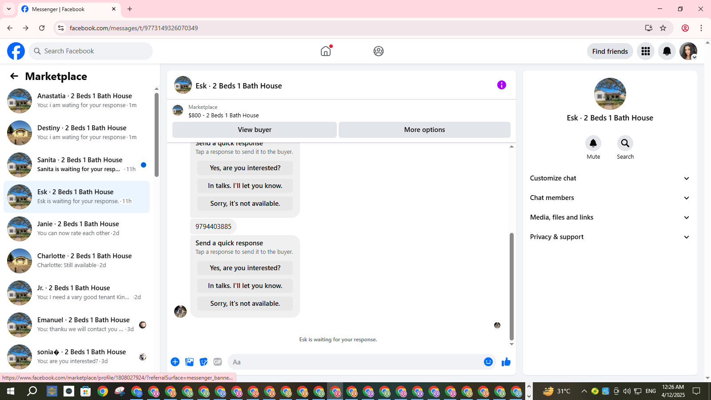Click ENG language indicator in taskbar
Viewport: 711px width, 400px height.
click(651, 391)
